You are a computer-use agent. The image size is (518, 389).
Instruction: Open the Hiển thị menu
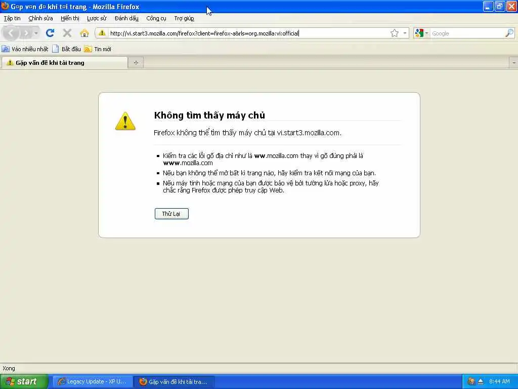click(x=70, y=18)
